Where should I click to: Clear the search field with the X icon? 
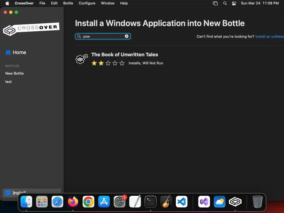(126, 36)
